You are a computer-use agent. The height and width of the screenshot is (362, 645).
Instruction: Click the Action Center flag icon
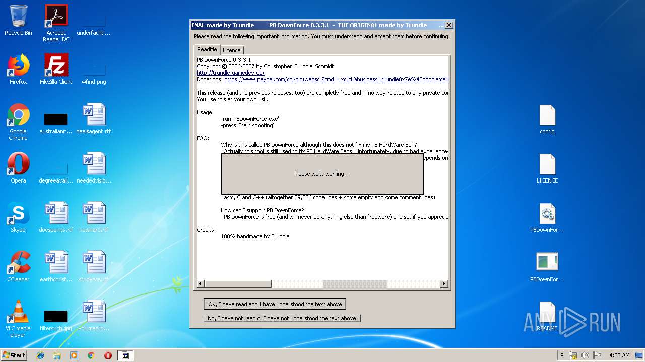[x=597, y=355]
